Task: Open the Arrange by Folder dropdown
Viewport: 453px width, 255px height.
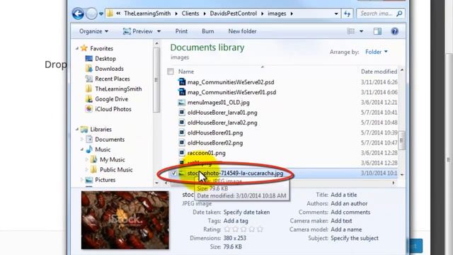Action: coord(376,52)
